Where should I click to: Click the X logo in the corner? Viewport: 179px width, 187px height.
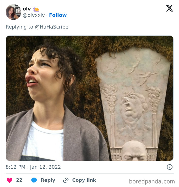click(169, 8)
